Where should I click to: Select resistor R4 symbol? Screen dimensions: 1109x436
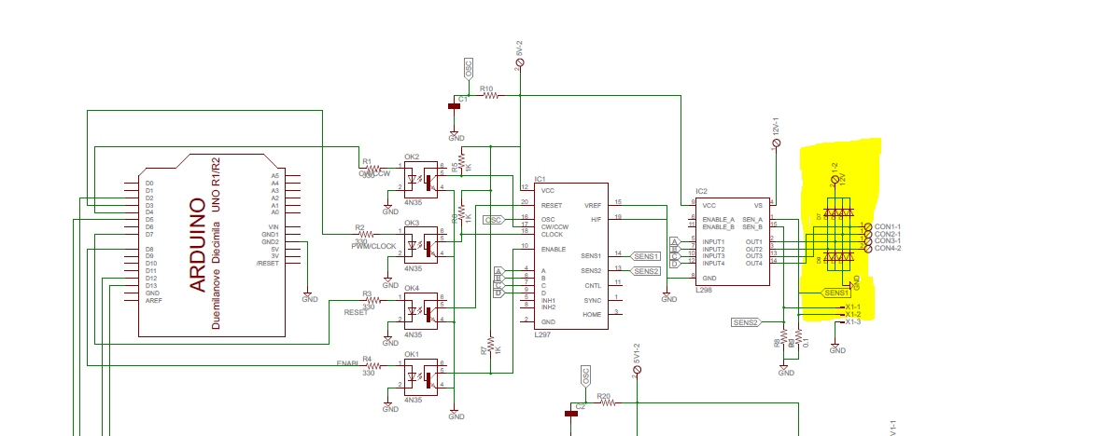point(374,365)
